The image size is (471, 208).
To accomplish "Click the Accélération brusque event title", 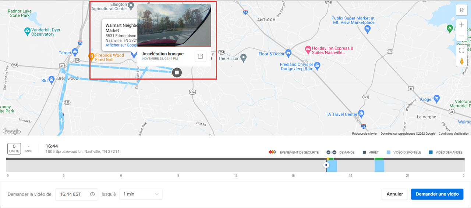I will click(x=163, y=54).
